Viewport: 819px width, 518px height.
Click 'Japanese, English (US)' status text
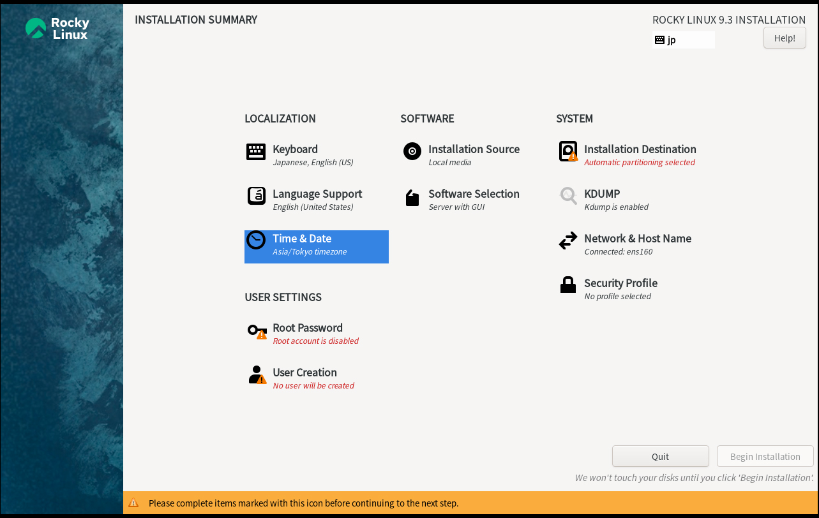pos(313,163)
